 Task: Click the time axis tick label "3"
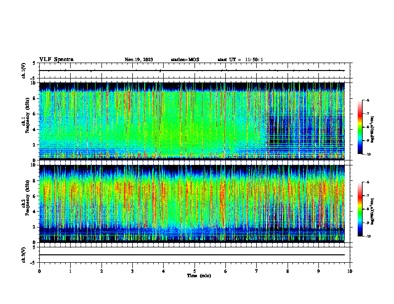click(x=132, y=271)
